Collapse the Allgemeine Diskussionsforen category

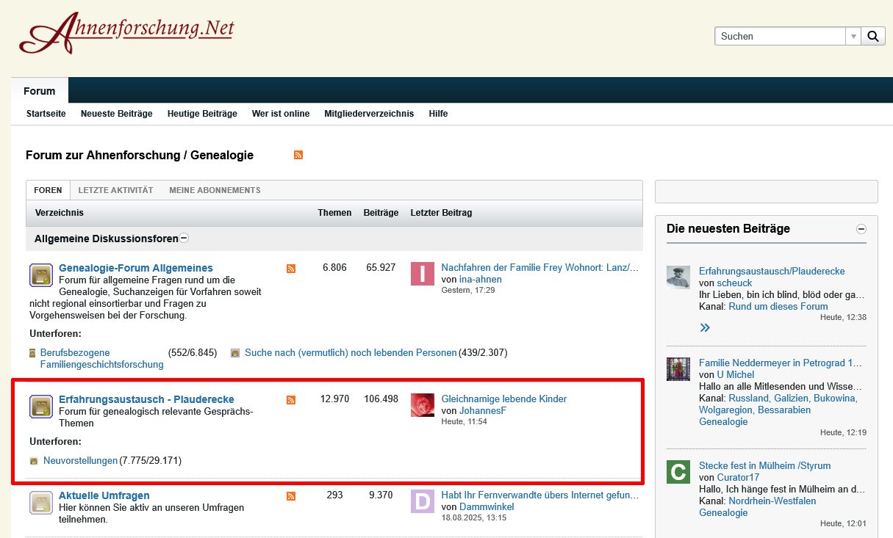coord(184,238)
